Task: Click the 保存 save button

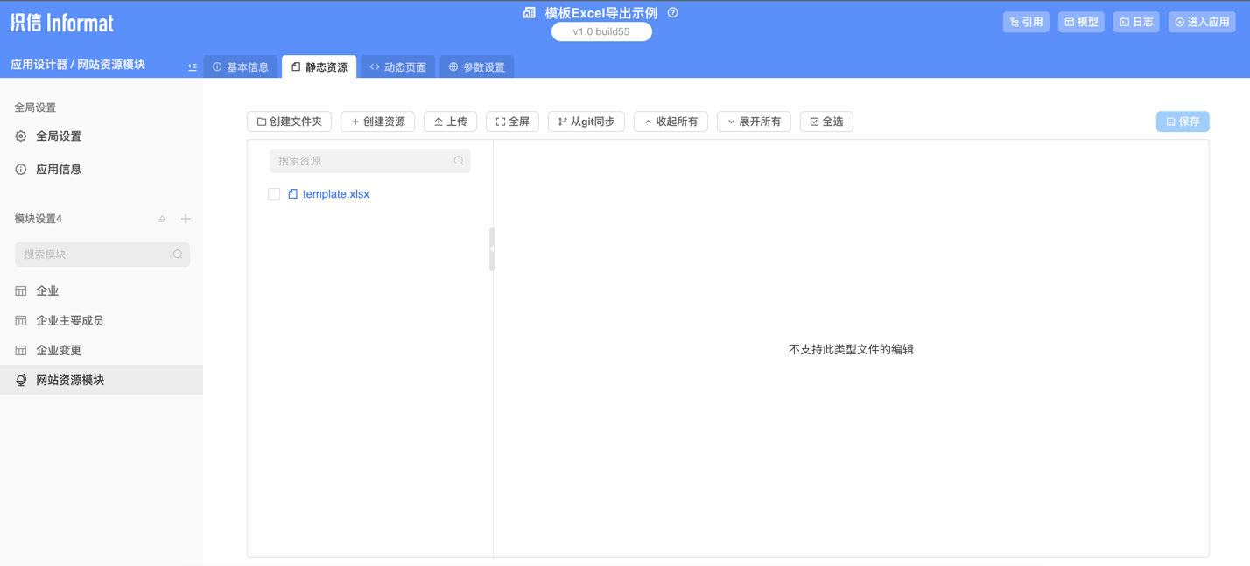Action: pyautogui.click(x=1182, y=122)
